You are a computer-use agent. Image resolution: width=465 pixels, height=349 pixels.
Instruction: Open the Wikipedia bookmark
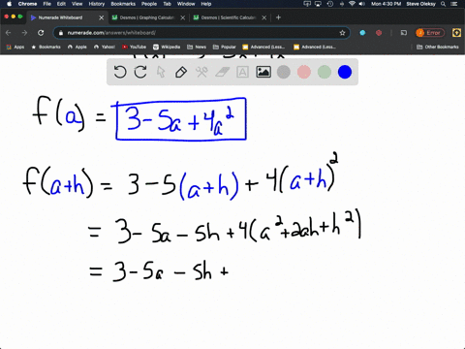pos(167,47)
